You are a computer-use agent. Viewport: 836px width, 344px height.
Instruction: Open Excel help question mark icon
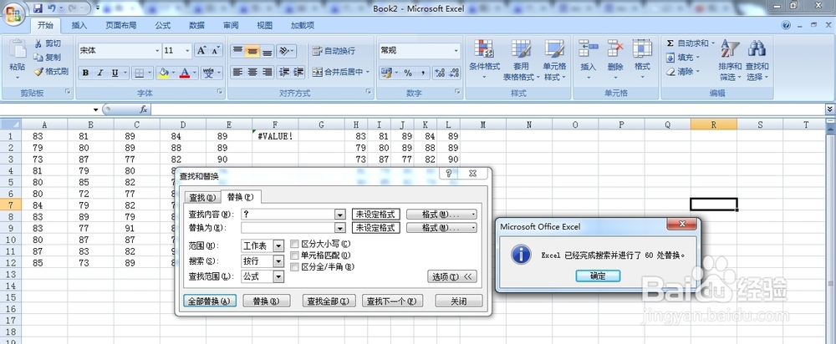point(786,25)
